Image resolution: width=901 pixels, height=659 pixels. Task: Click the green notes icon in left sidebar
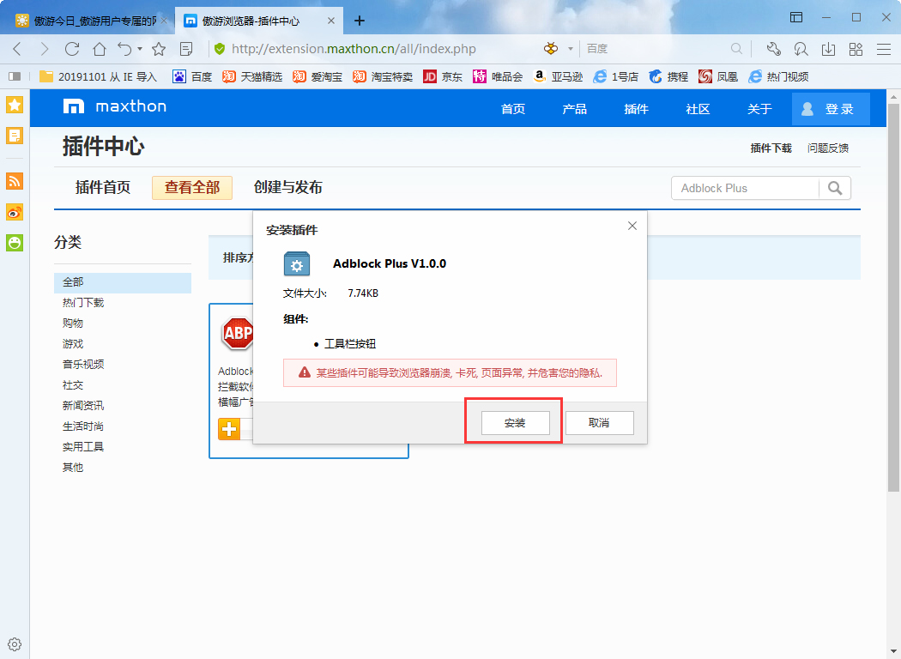tap(14, 243)
